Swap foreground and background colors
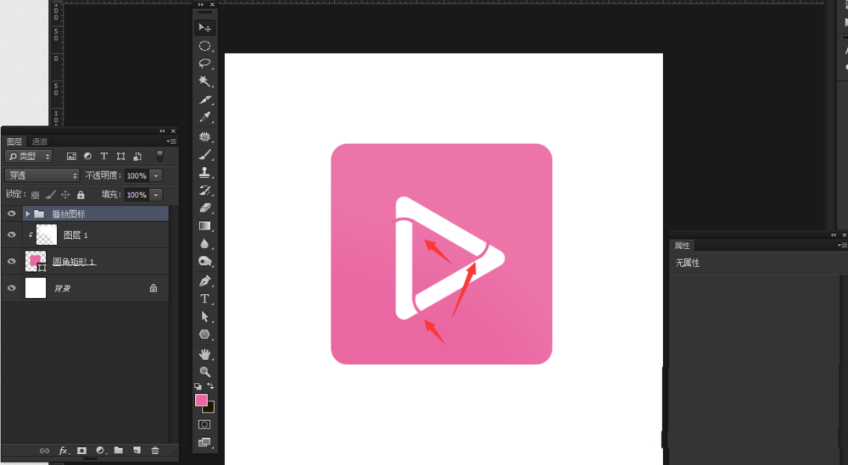 point(210,386)
